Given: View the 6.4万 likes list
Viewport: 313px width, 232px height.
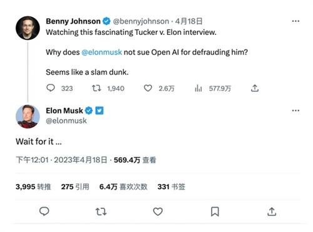Looking at the screenshot, I should (x=123, y=186).
